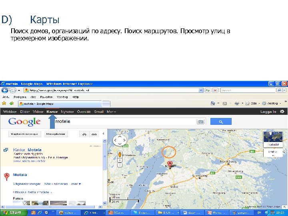The height and width of the screenshot is (216, 288).
Task: Click the Windows Start button
Action: tap(13, 213)
